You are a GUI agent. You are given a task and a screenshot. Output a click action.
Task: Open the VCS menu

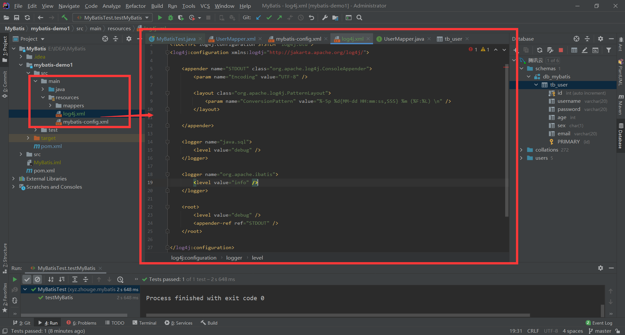pyautogui.click(x=205, y=6)
